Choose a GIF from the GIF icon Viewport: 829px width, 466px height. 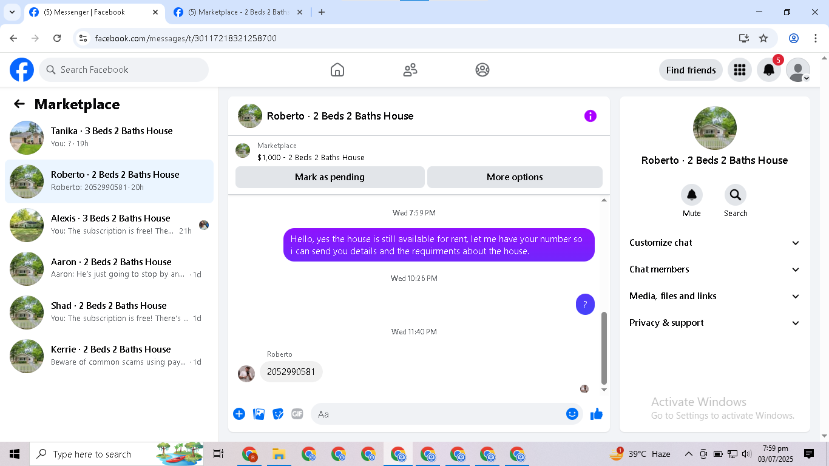[297, 414]
